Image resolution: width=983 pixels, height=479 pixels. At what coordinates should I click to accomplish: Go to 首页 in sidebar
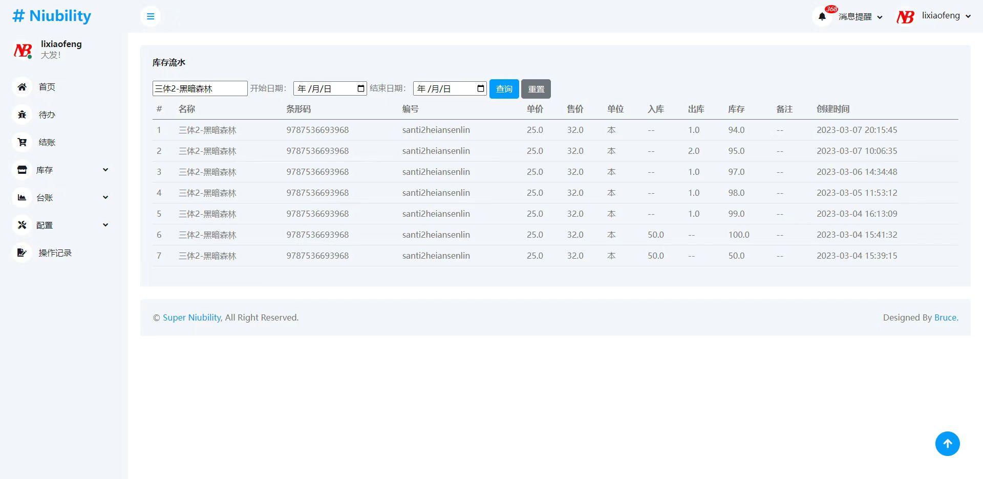coord(47,87)
